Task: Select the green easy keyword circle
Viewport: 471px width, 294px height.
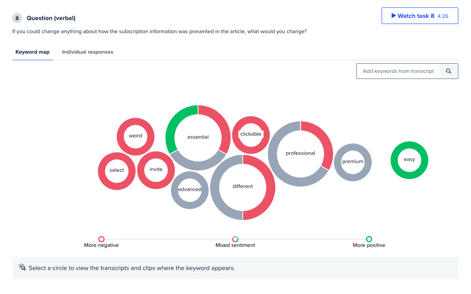Action: (409, 160)
